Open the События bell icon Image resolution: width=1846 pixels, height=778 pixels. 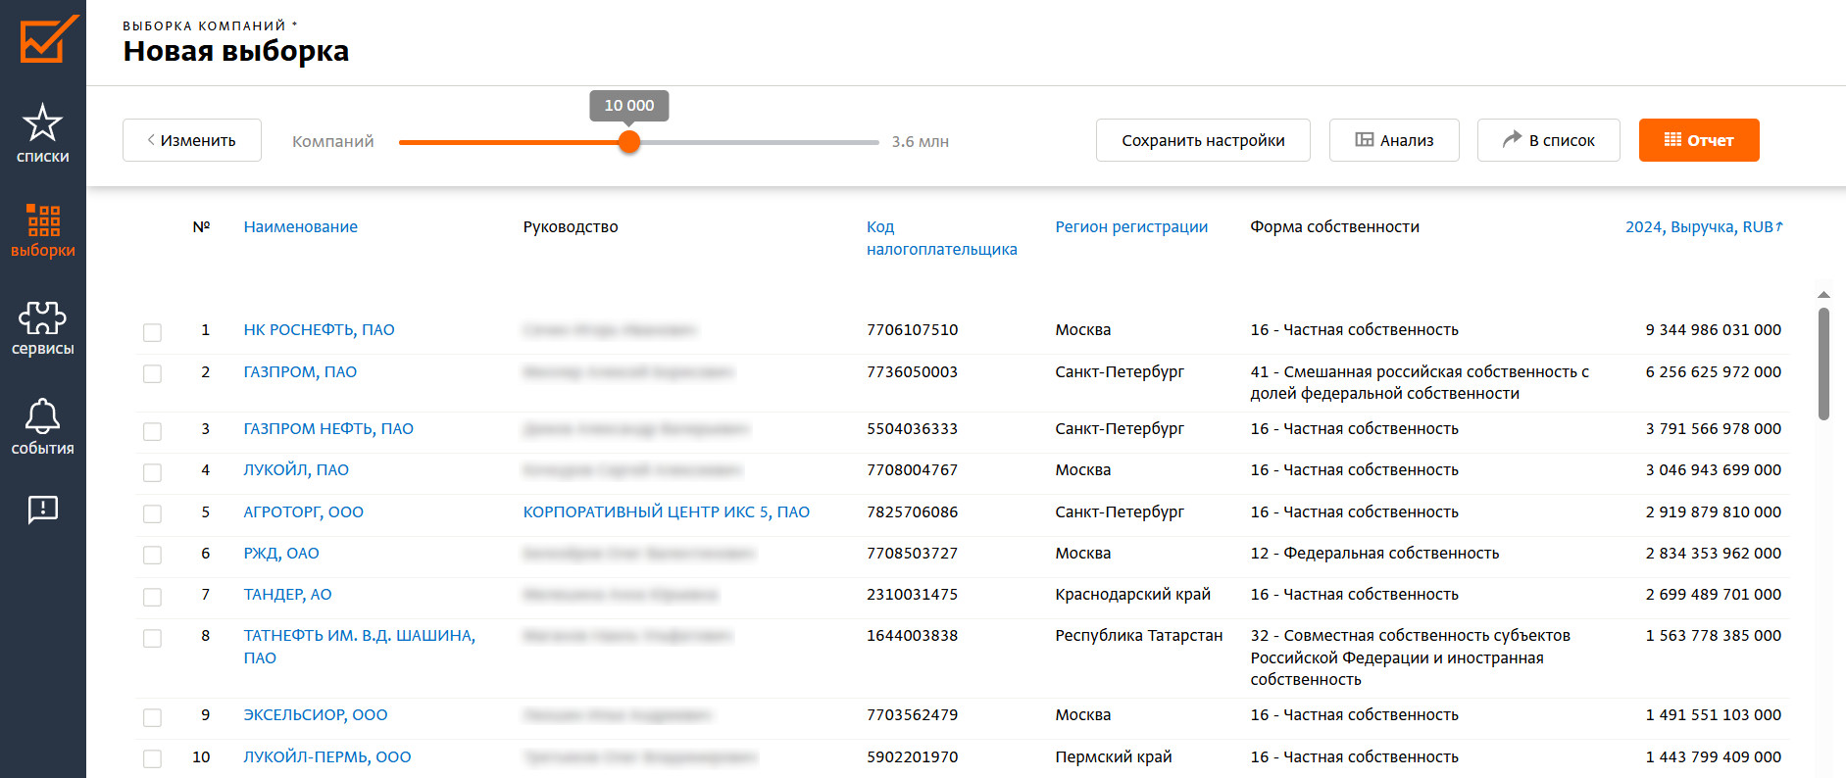click(42, 416)
